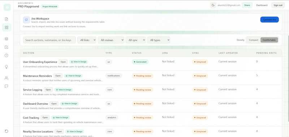Open Cost Tracking section

(45, 118)
